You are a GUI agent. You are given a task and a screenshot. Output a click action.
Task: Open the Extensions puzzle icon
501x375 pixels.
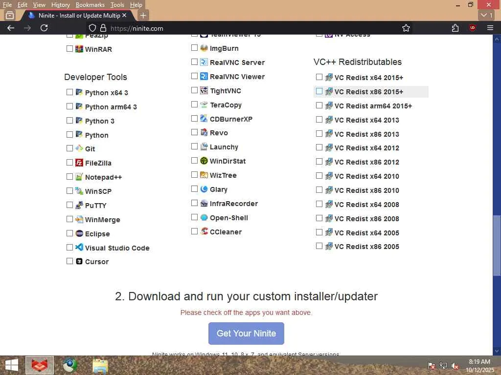click(455, 28)
